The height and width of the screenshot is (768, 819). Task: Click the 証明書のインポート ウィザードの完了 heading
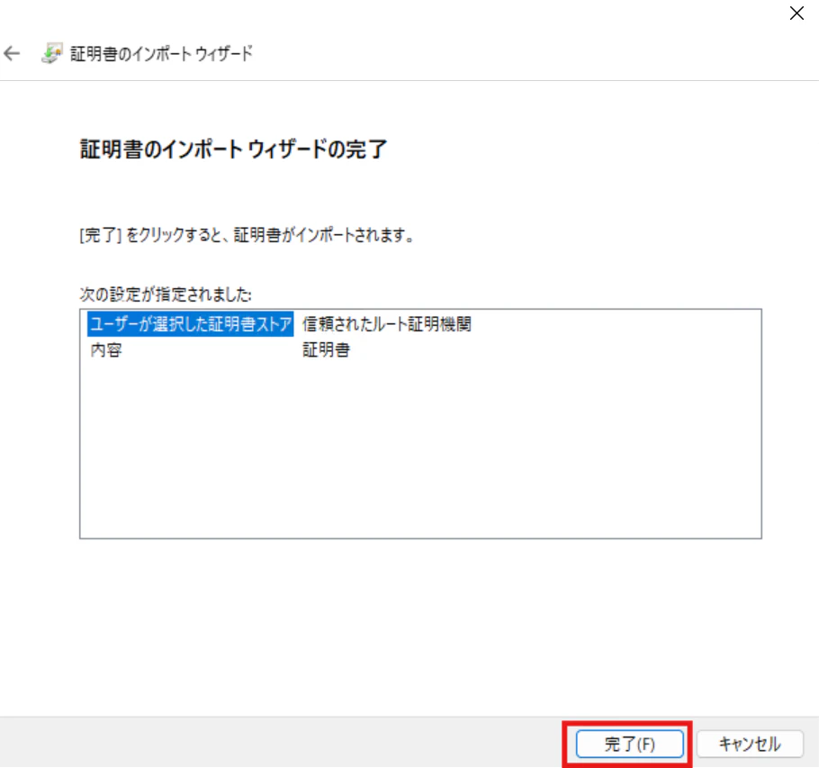[x=233, y=149]
